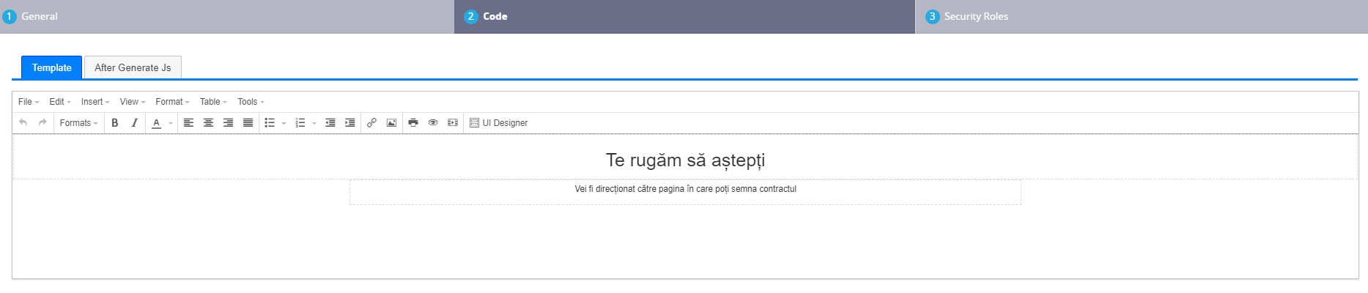Expand the bullet list style arrow

[284, 123]
